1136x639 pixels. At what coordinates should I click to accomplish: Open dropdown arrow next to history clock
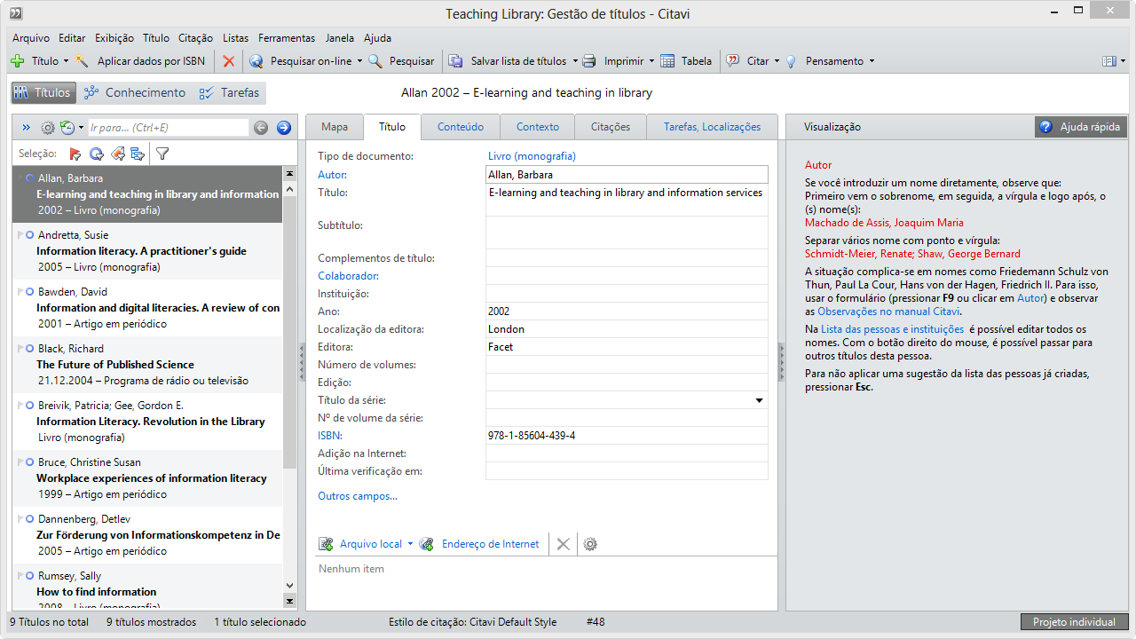(x=82, y=128)
